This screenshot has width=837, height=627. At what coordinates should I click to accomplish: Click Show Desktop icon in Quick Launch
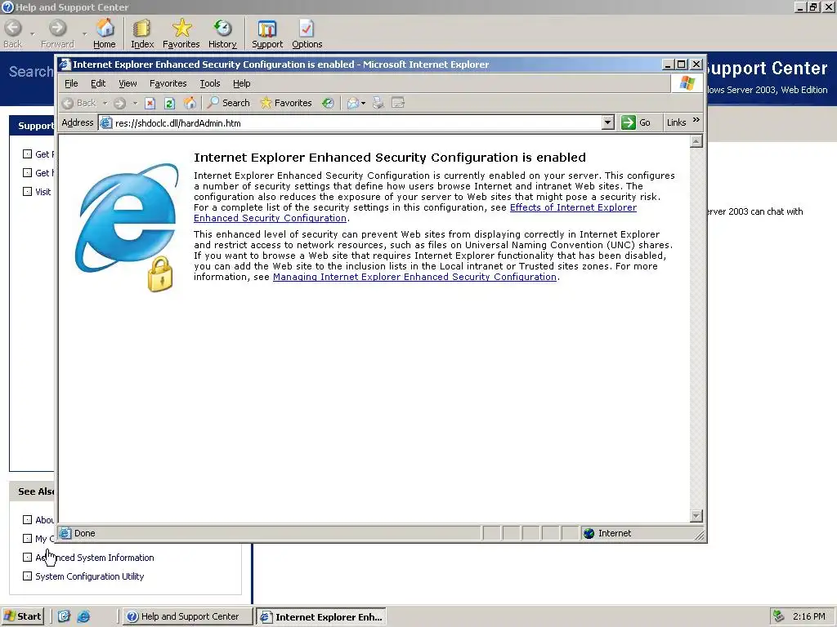click(x=64, y=616)
